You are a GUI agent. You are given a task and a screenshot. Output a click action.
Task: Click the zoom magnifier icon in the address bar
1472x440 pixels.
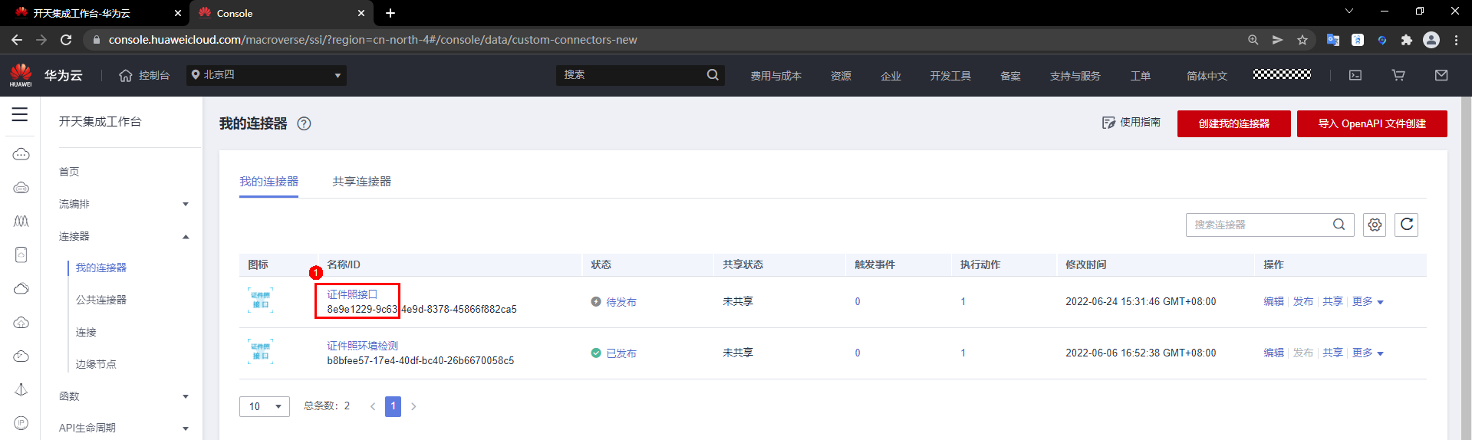(x=1253, y=40)
